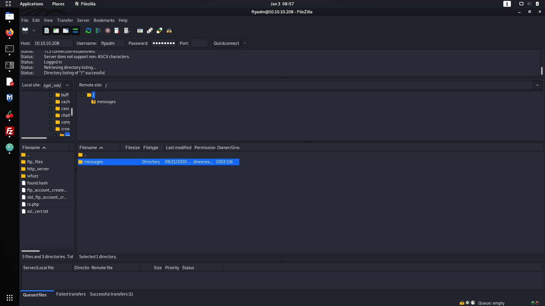This screenshot has width=545, height=306.
Task: Open the Places menu in top panel
Action: pyautogui.click(x=58, y=4)
